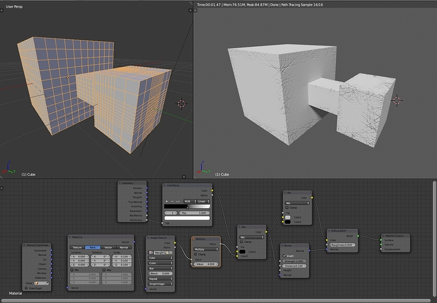Click the fake user F button in Image Texture node
This screenshot has height=303, width=437.
tap(163, 252)
